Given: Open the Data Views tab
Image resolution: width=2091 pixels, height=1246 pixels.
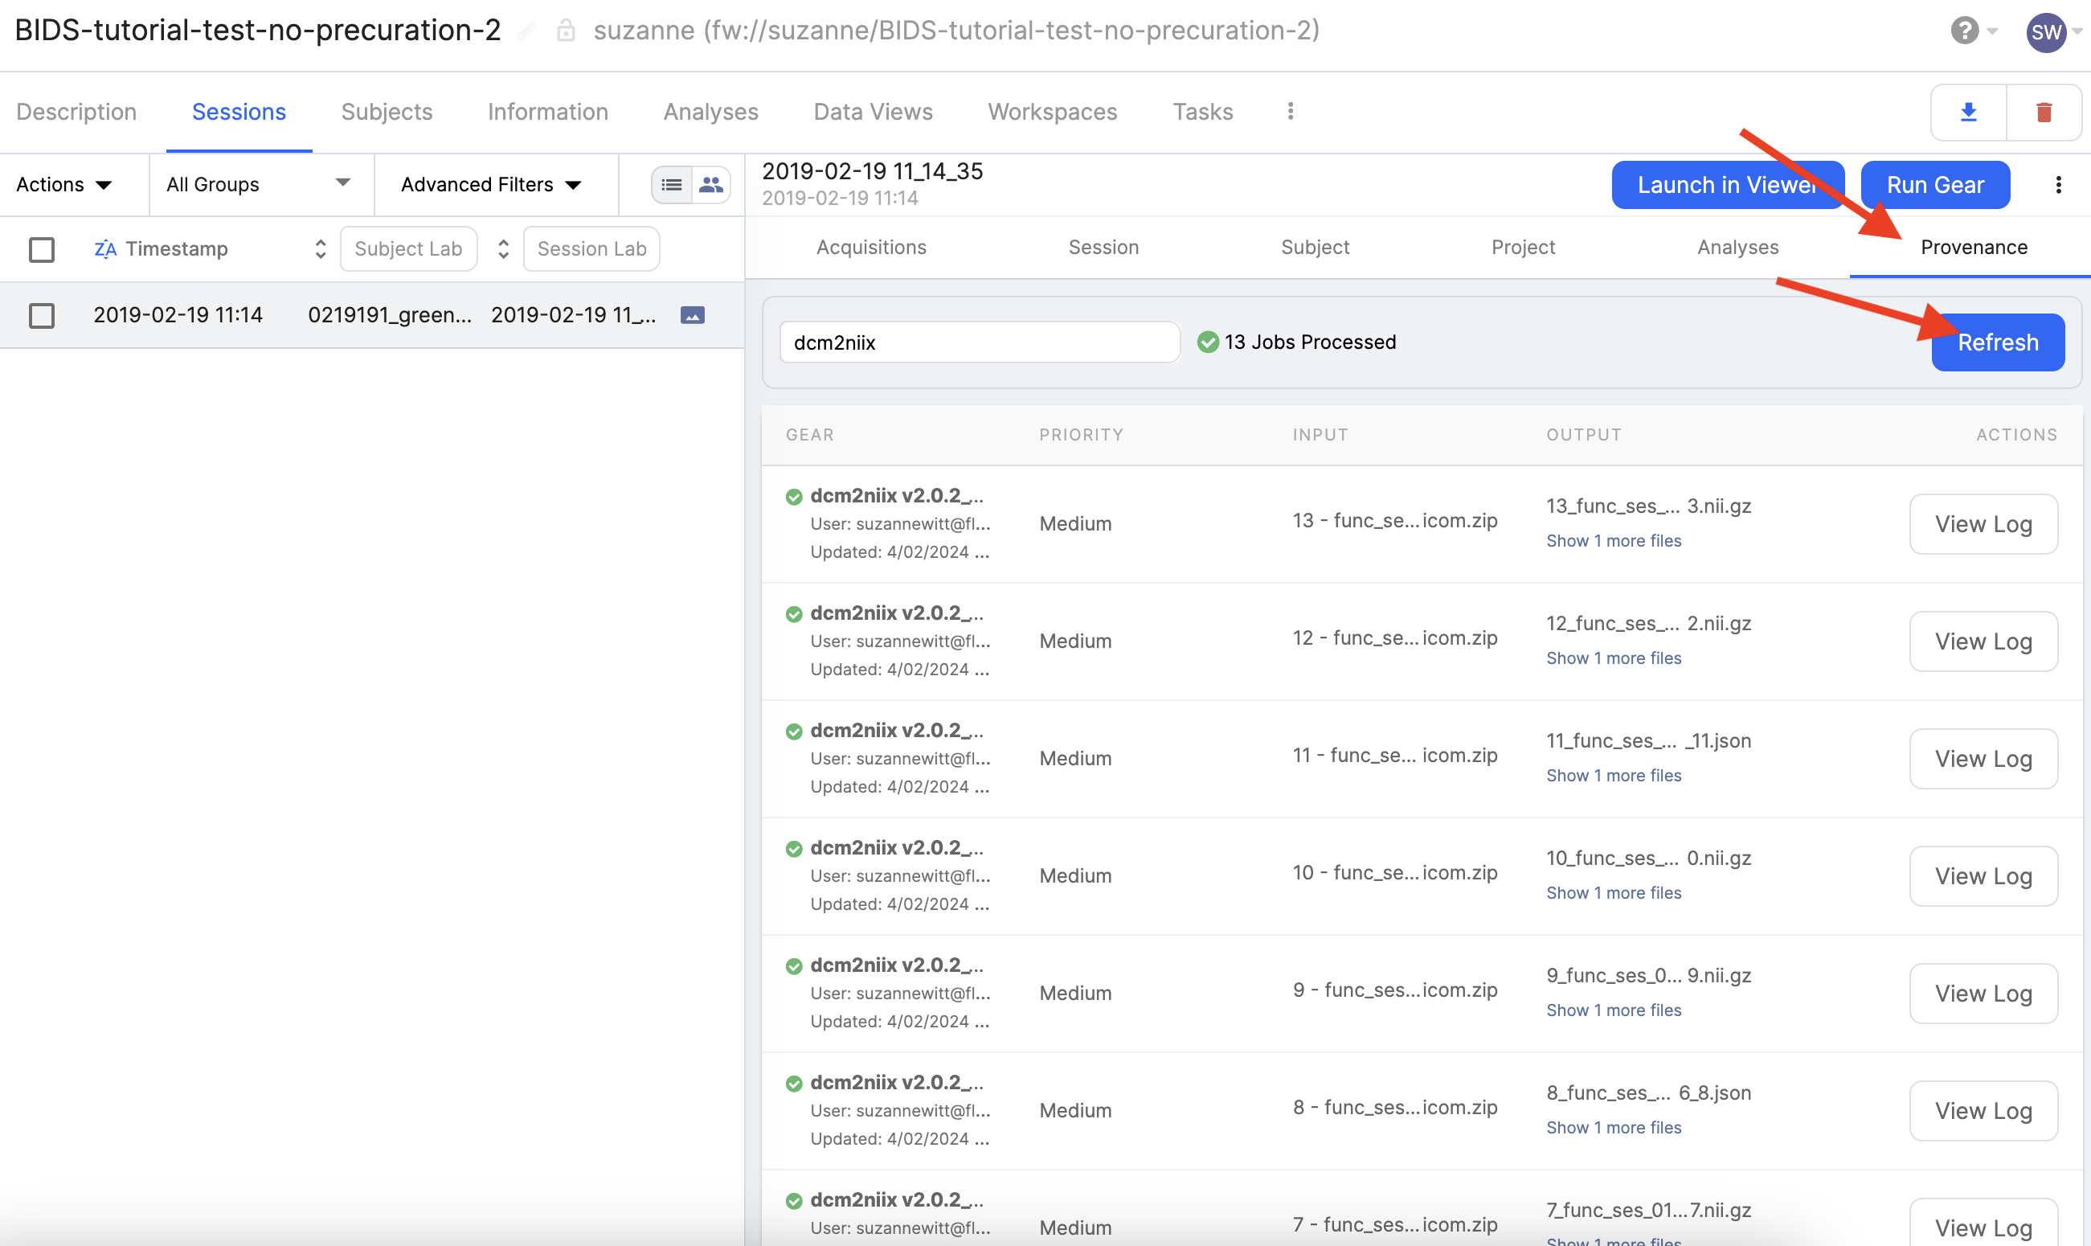Looking at the screenshot, I should [x=873, y=112].
